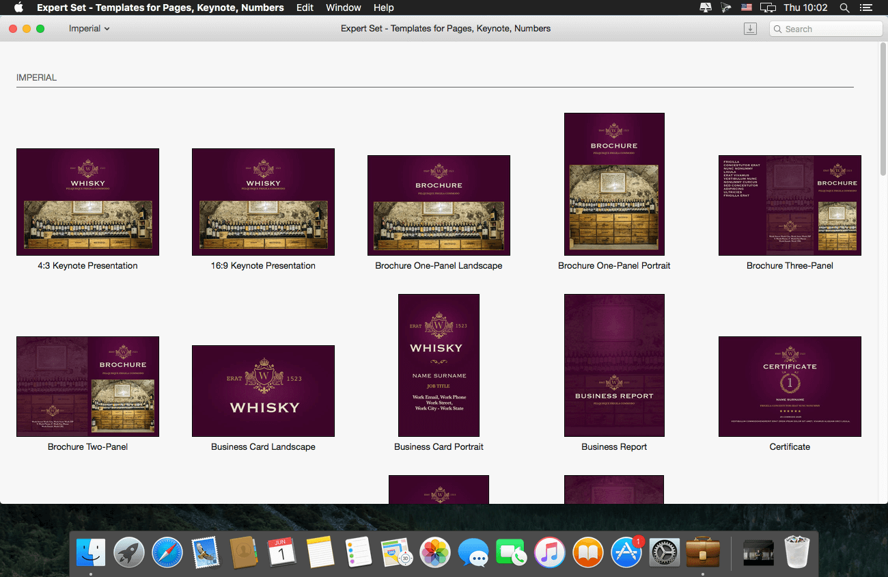The height and width of the screenshot is (577, 888).
Task: Click the "Business Card Landscape" caption text
Action: pos(263,447)
